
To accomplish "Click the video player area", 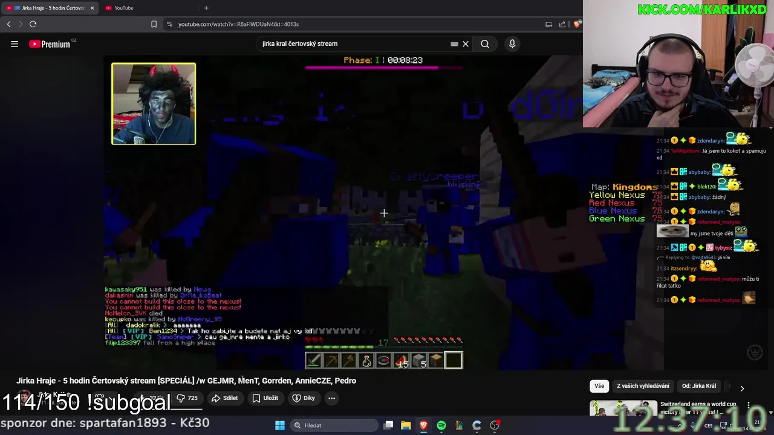I will [384, 211].
